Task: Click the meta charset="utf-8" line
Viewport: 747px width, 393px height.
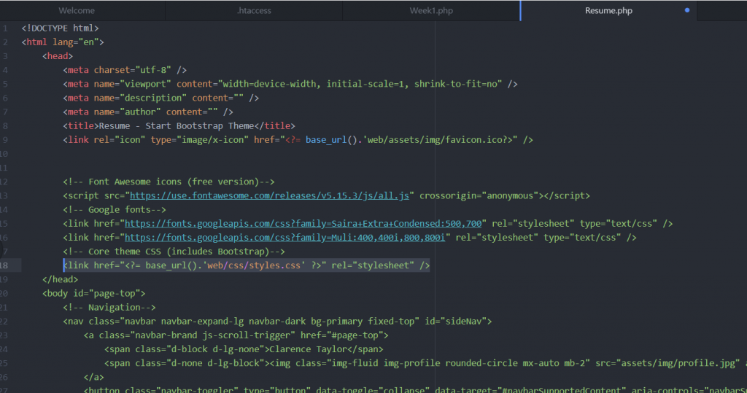Action: coord(125,70)
